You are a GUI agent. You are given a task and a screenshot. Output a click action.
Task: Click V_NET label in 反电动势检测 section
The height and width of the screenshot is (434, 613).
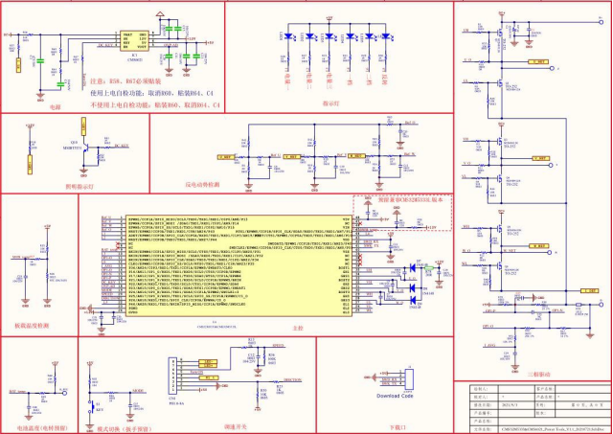click(291, 156)
